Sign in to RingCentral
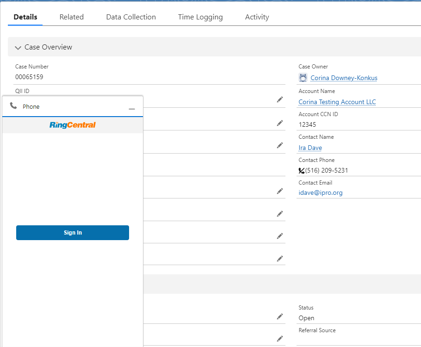The height and width of the screenshot is (347, 421). click(x=73, y=233)
